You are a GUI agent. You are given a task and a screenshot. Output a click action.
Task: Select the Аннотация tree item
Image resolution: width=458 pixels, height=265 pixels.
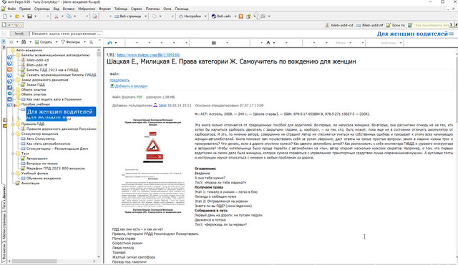coord(30,184)
